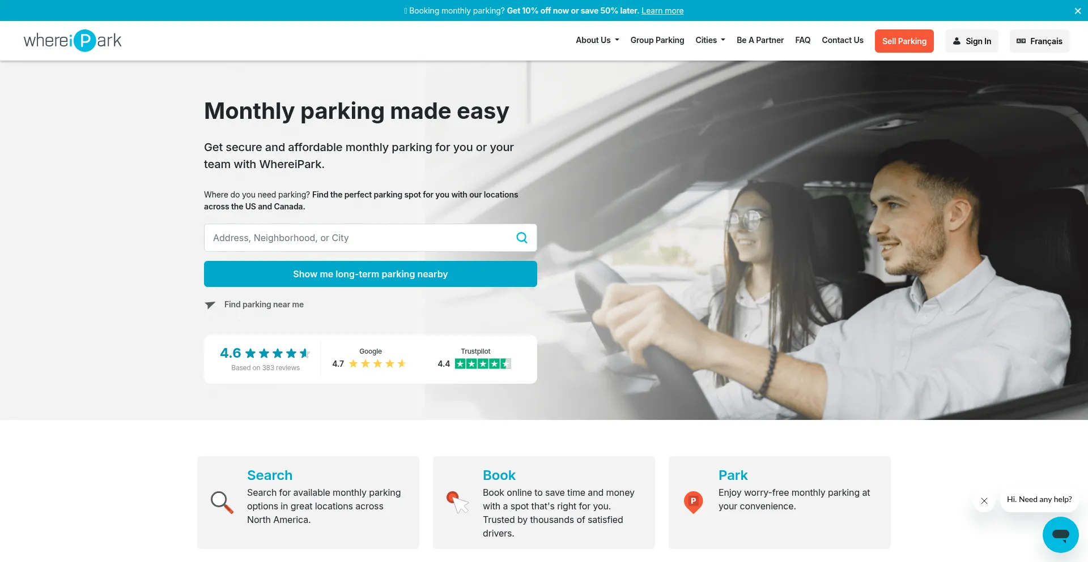Switch language to Français

tap(1039, 41)
